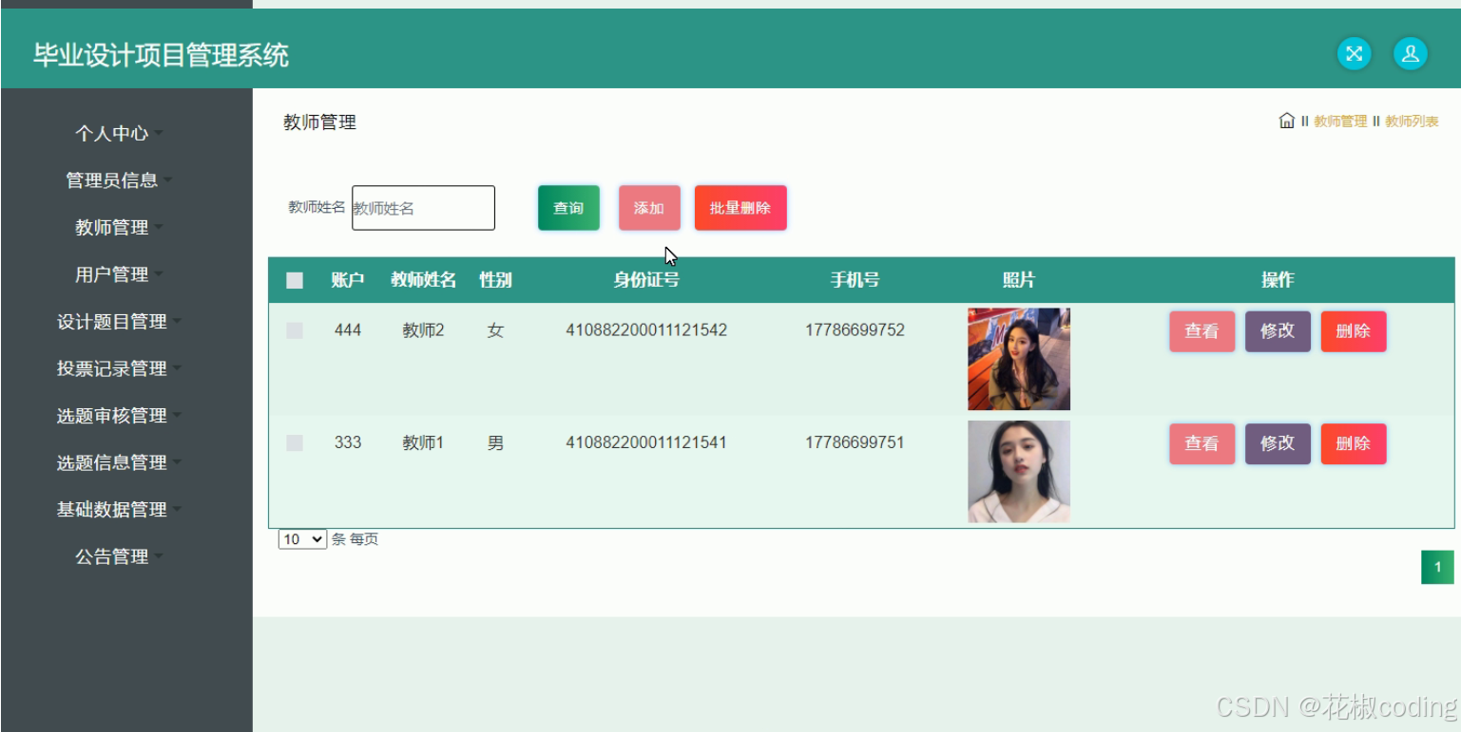Open the rows-per-page dropdown

point(302,539)
